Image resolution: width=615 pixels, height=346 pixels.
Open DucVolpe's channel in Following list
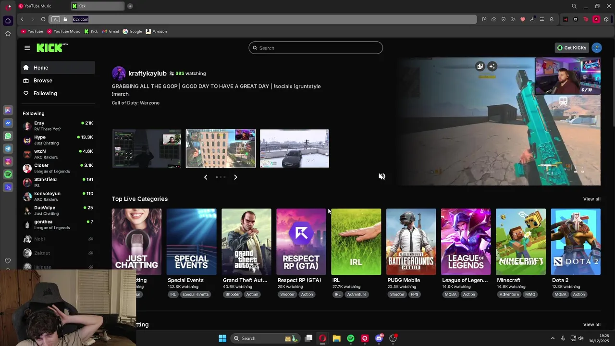pos(58,210)
